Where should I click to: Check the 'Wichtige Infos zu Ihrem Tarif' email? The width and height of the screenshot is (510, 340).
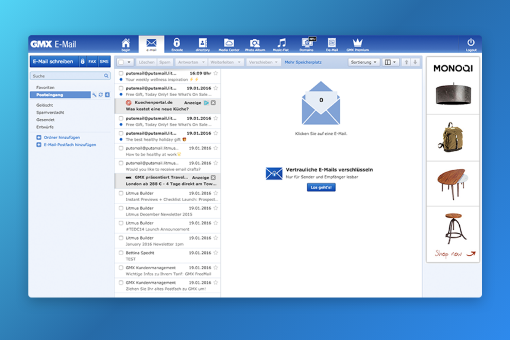(x=121, y=268)
